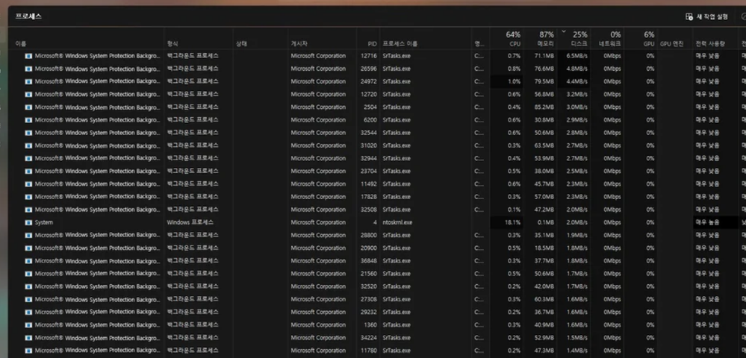Click the 18.1% CPU value
Viewport: 746px width, 358px height.
click(x=513, y=222)
